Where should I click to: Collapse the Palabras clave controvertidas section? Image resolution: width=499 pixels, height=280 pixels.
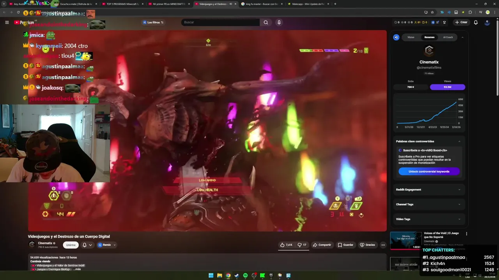click(x=459, y=141)
